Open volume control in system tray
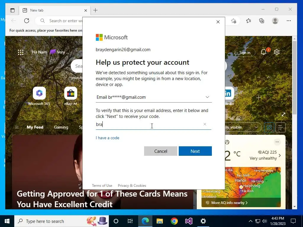 (265, 221)
